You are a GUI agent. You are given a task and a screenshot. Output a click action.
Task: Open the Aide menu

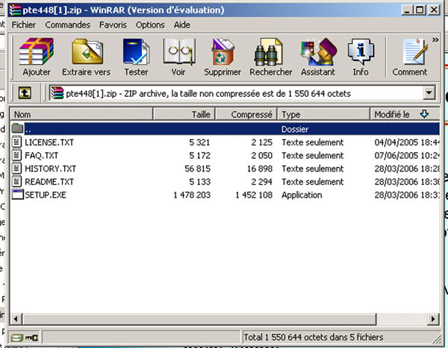(182, 25)
